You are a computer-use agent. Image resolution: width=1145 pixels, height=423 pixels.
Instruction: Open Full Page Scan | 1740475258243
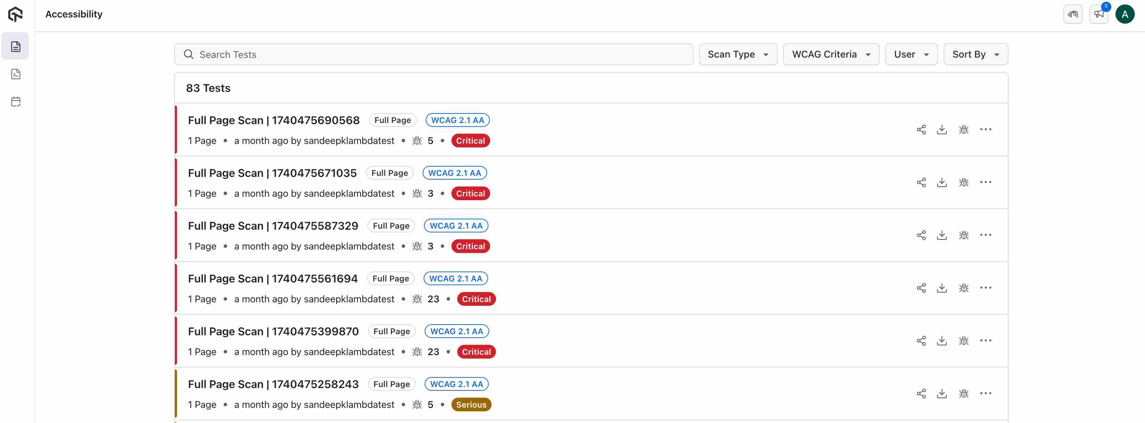coord(273,384)
